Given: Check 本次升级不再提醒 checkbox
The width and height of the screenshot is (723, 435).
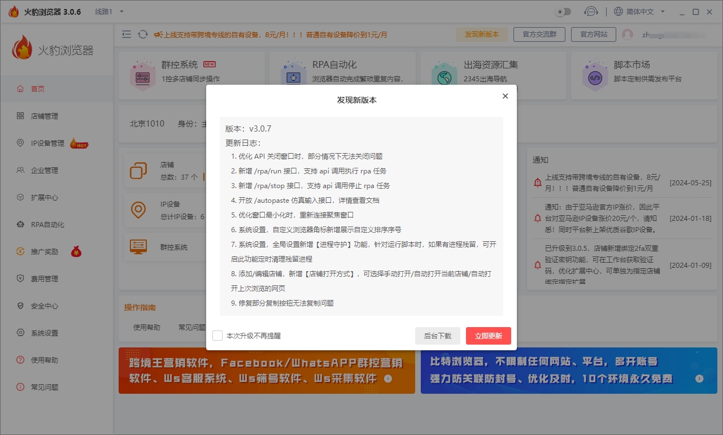Looking at the screenshot, I should 217,336.
